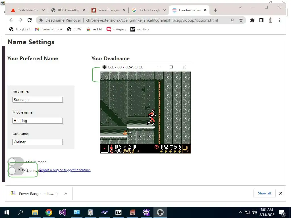Image resolution: width=291 pixels, height=218 pixels.
Task: Open the tab search chevron
Action: coord(240,7)
